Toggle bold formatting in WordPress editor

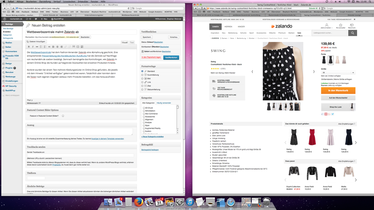pyautogui.click(x=29, y=47)
